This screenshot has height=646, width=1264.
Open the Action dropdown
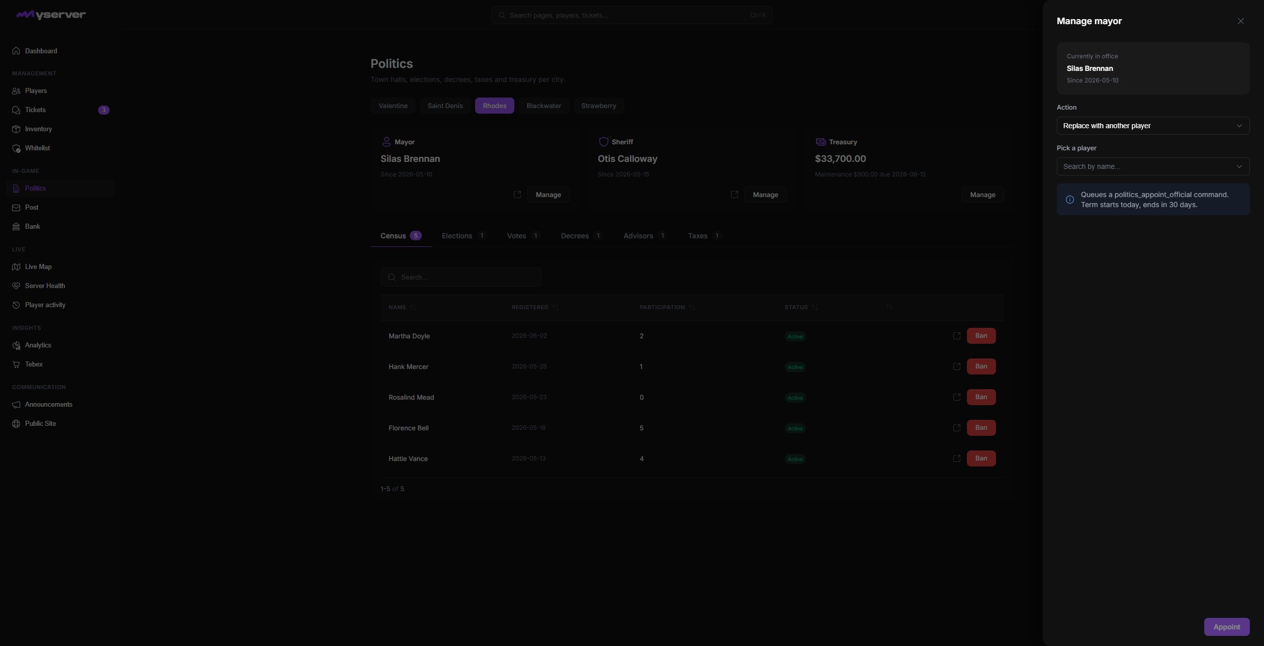point(1153,126)
